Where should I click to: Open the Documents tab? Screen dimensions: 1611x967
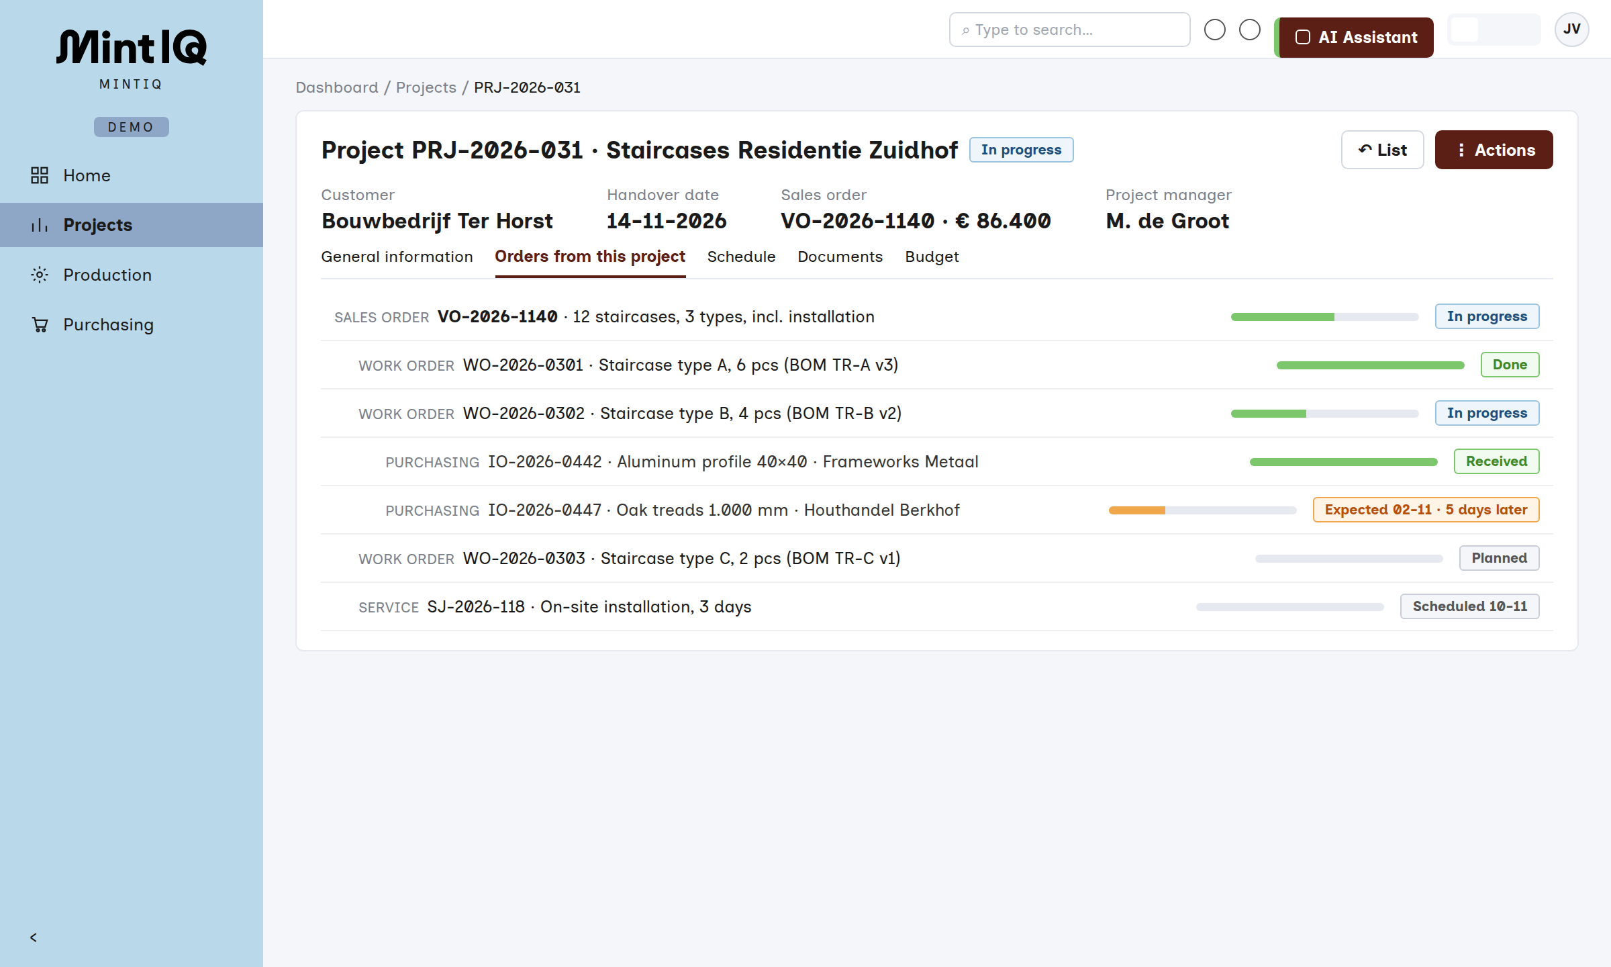[x=840, y=257]
